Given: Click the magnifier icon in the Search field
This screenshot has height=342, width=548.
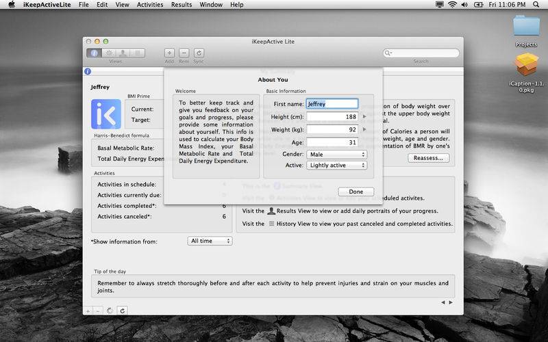Looking at the screenshot, I should click(388, 53).
